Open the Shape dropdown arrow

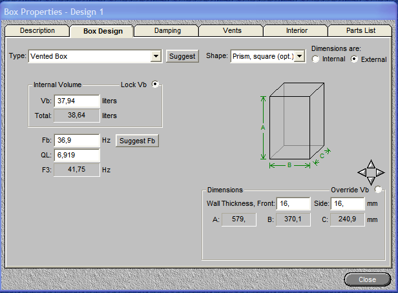tap(300, 56)
